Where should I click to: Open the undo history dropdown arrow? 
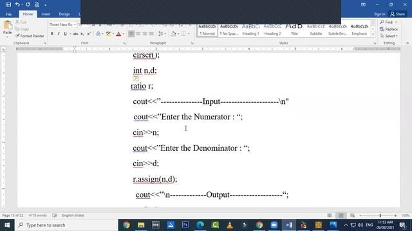coord(22,4)
